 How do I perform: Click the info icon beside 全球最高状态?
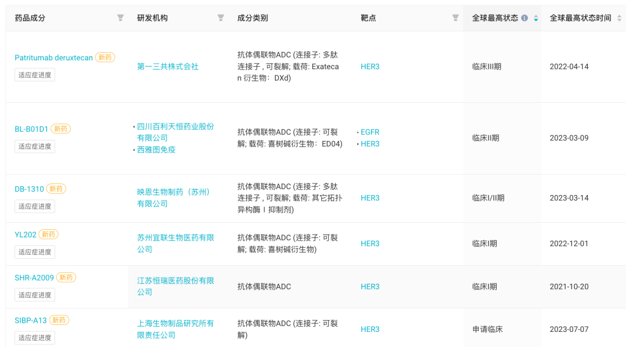pyautogui.click(x=525, y=18)
